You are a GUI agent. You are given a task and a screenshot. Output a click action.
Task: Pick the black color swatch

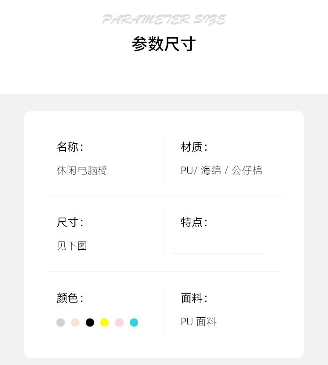coord(90,322)
